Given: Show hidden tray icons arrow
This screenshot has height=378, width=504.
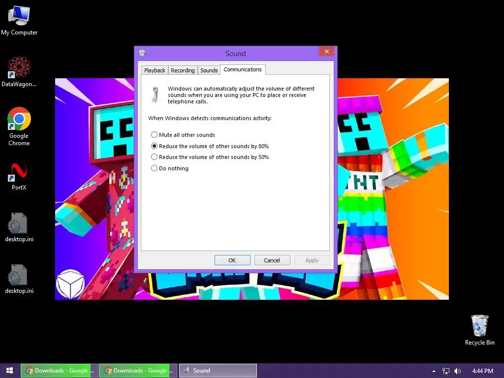Looking at the screenshot, I should [x=434, y=371].
